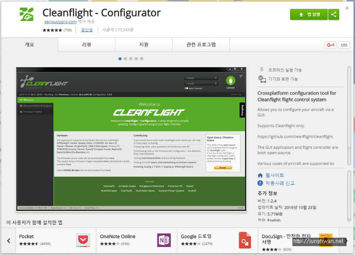Close the app details dialog
The image size is (355, 255).
click(x=347, y=8)
